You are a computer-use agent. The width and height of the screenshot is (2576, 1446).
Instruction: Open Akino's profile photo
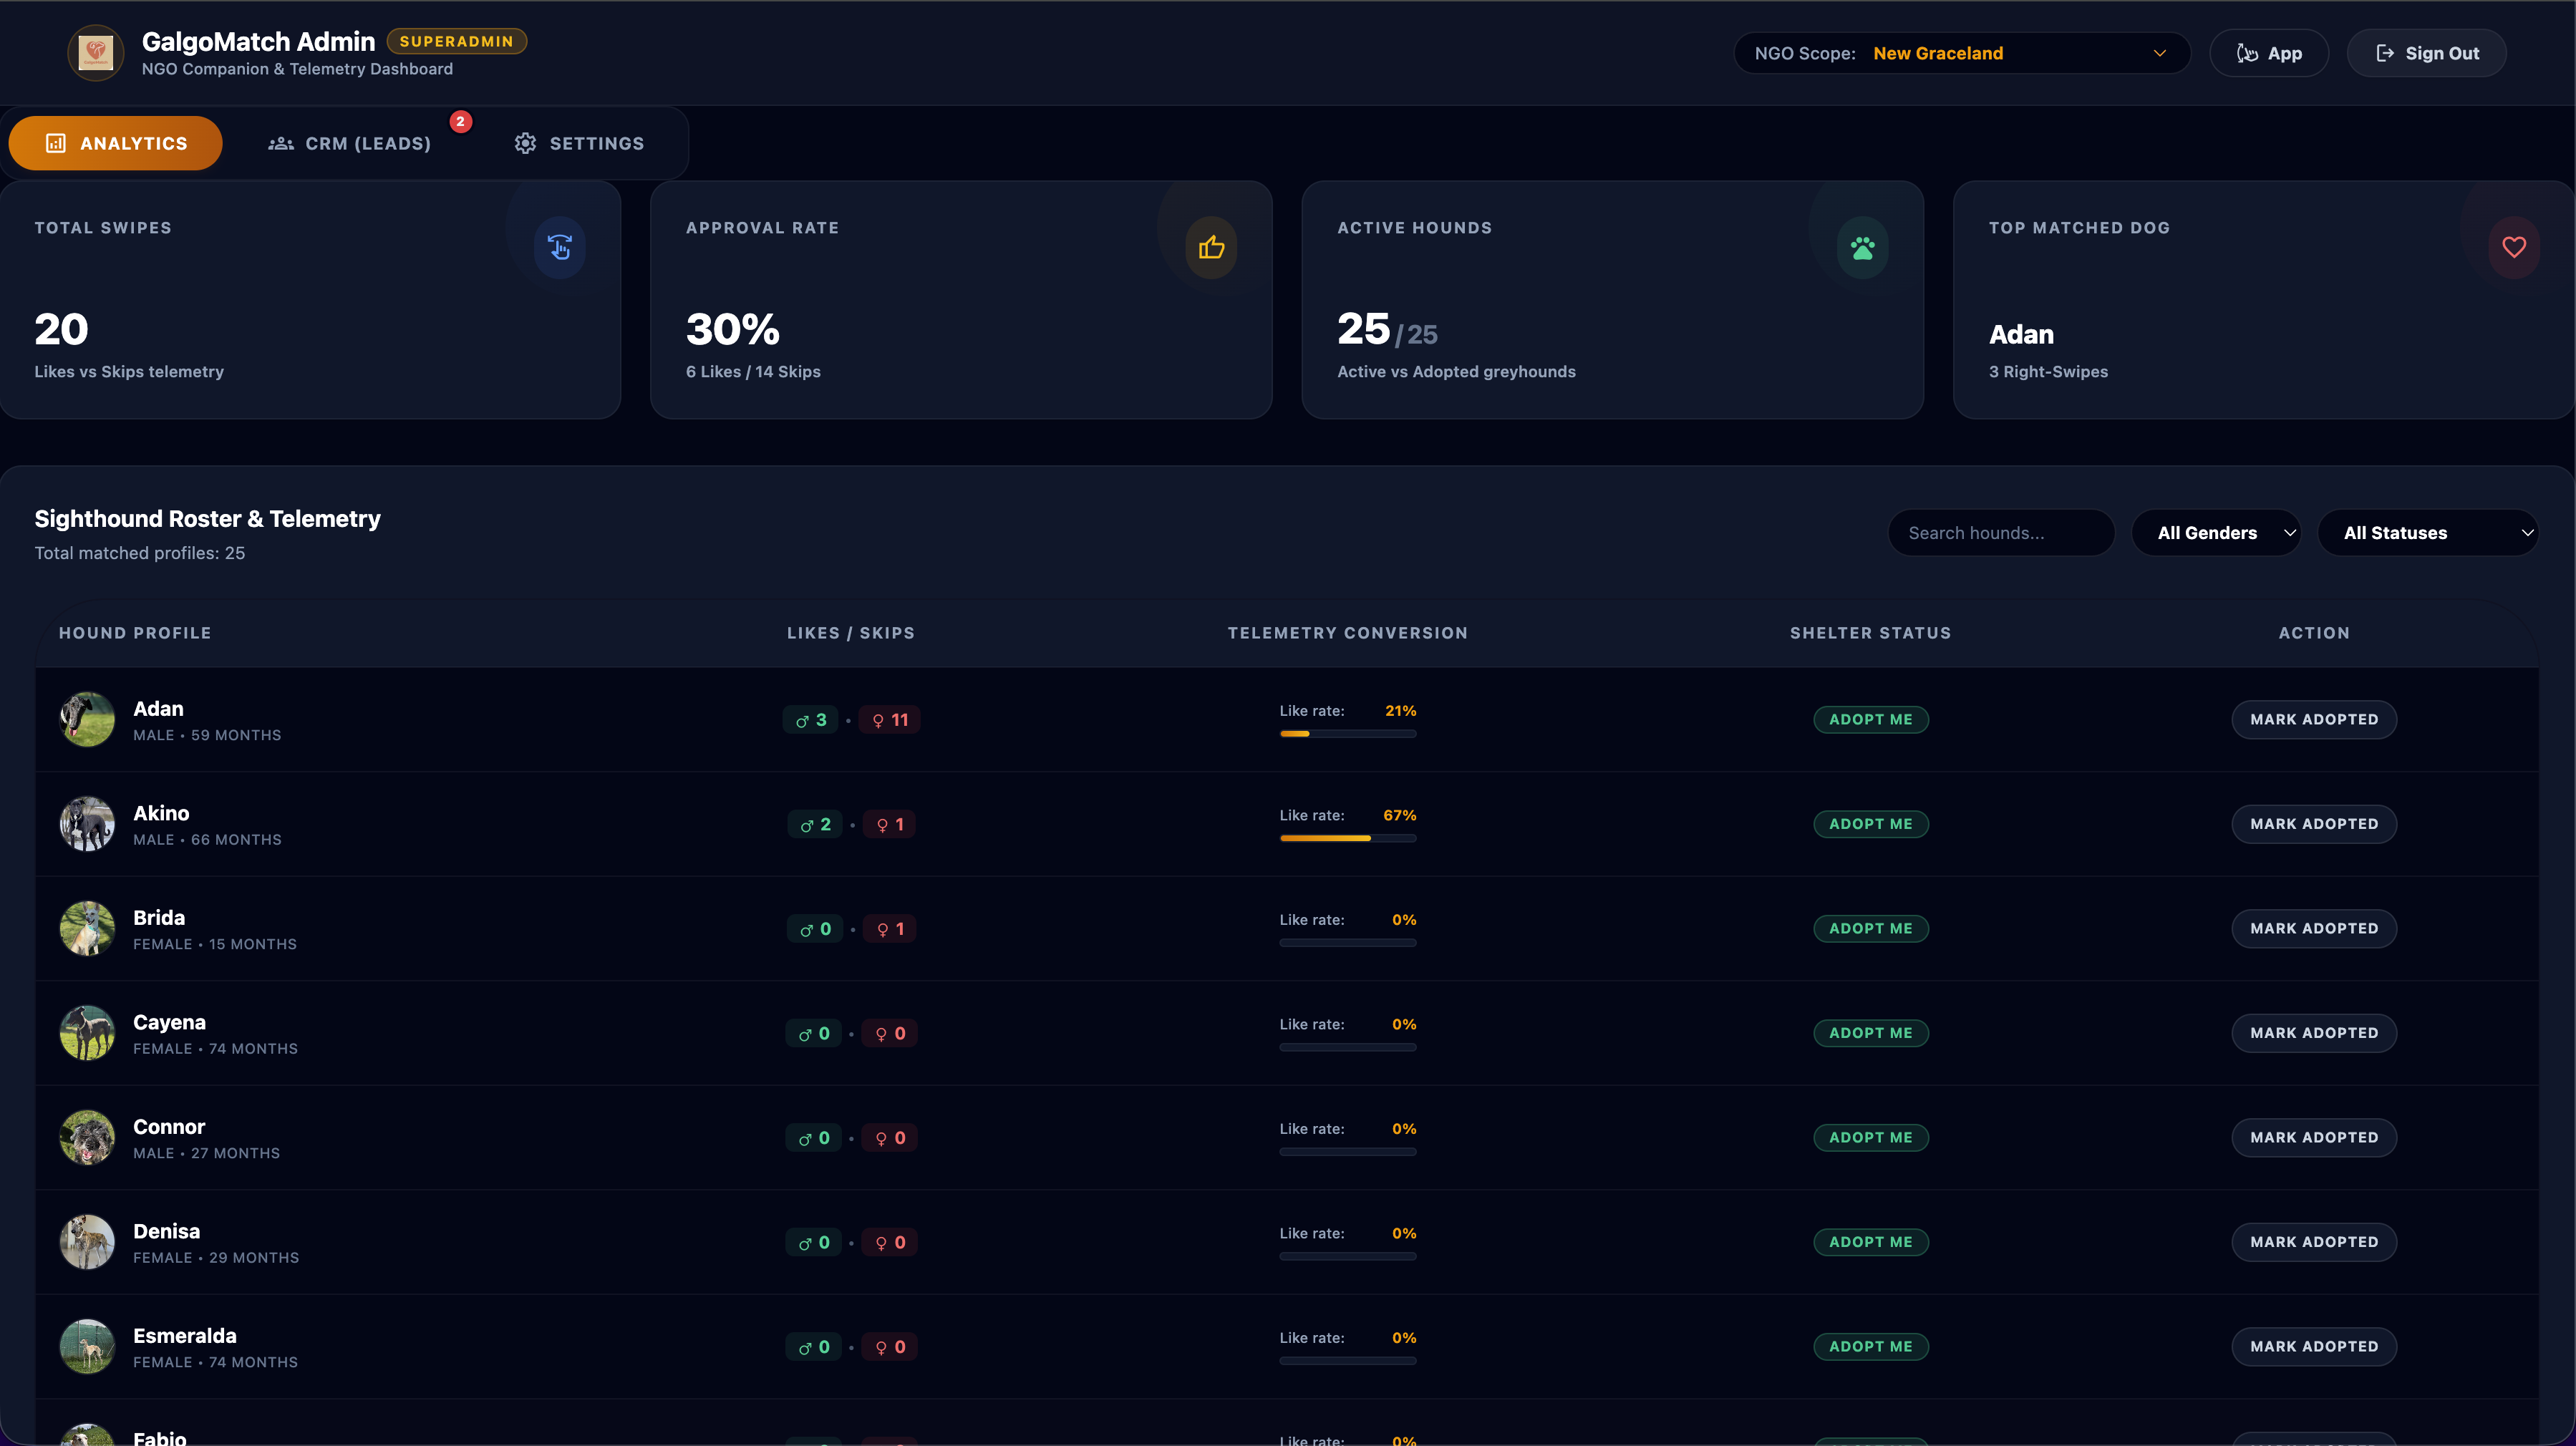pyautogui.click(x=87, y=825)
